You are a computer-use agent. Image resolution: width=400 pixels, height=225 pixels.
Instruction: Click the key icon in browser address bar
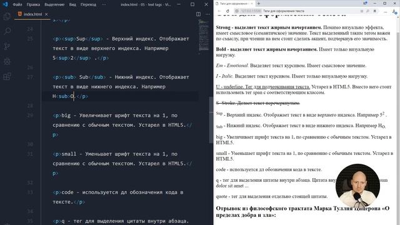coord(367,11)
